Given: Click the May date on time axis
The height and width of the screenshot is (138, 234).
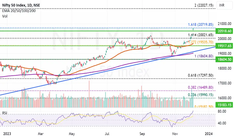Looking at the screenshot, I should click(72, 134).
